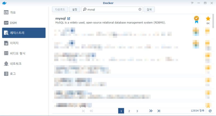Open the Log (로그) section
Image resolution: width=216 pixels, height=116 pixels.
tap(24, 74)
